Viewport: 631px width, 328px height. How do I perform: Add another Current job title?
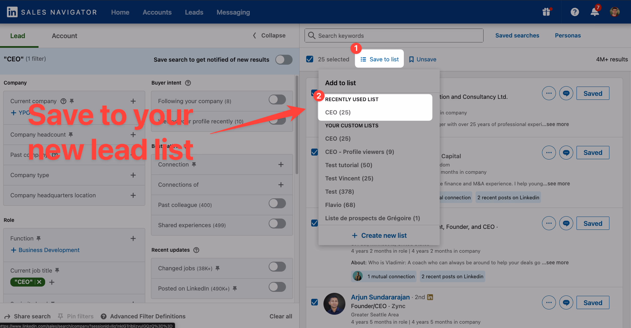pyautogui.click(x=52, y=282)
